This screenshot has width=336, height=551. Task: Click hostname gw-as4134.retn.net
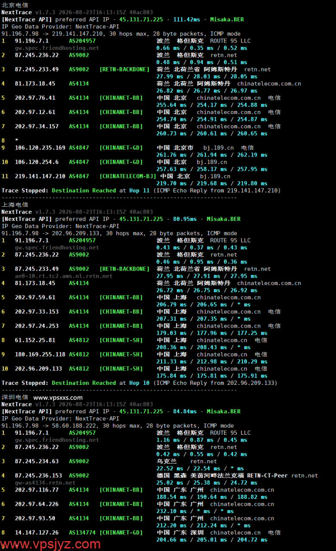[x=45, y=483]
